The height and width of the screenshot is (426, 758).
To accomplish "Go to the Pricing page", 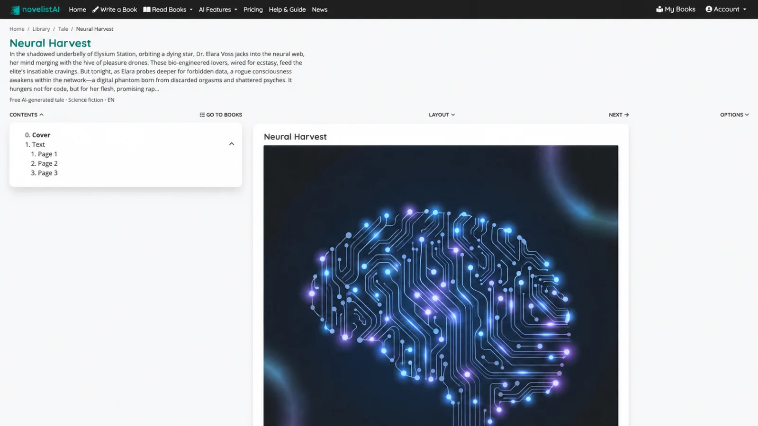I will click(253, 9).
